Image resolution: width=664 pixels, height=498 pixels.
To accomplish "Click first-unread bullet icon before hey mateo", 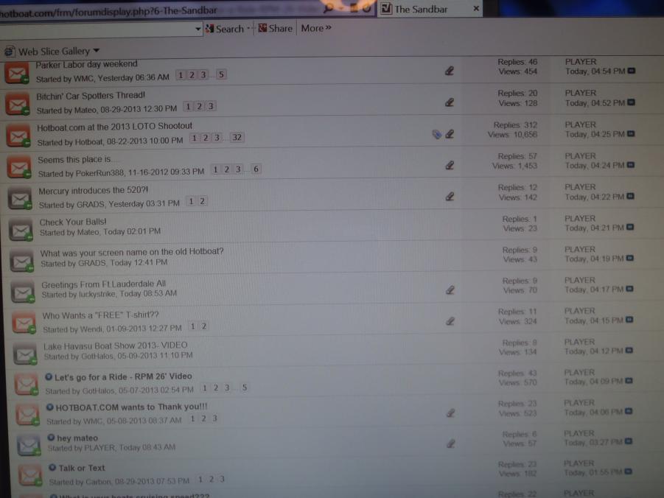I will [x=51, y=438].
